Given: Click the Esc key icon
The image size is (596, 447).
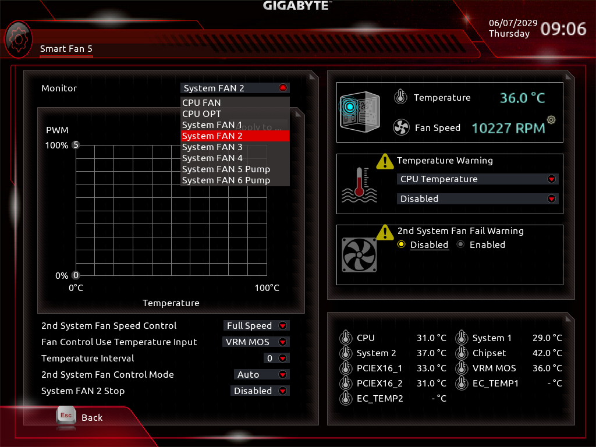Looking at the screenshot, I should pyautogui.click(x=66, y=416).
